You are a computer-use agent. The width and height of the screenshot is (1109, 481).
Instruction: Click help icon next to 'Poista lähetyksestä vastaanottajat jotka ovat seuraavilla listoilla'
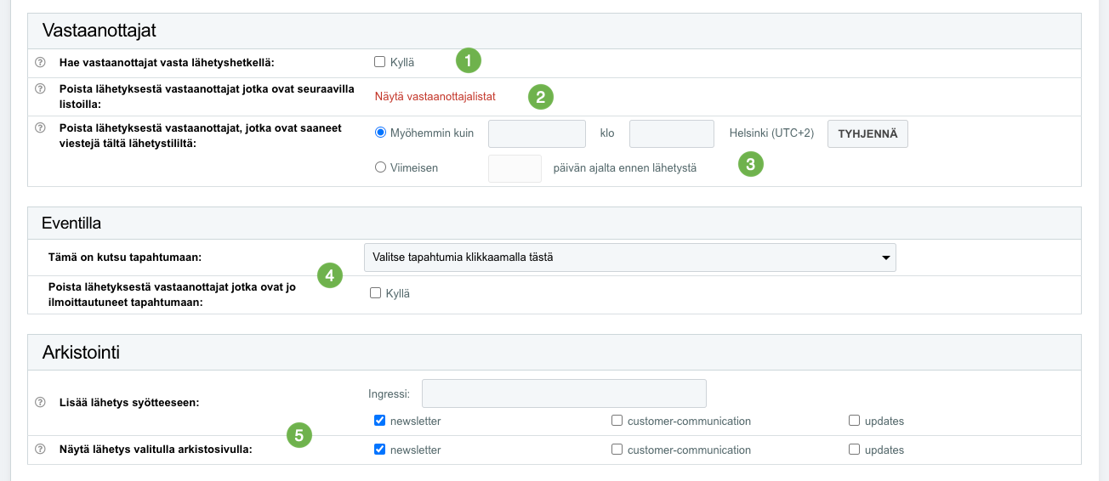[39, 88]
